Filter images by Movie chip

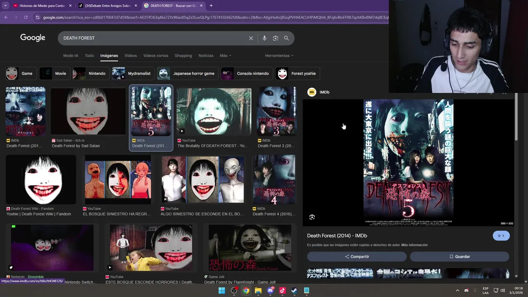tap(54, 73)
